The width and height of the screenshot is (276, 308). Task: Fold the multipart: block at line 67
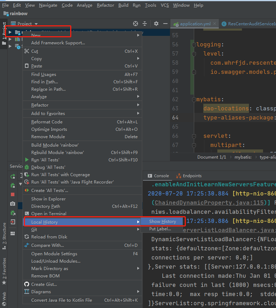point(194,145)
